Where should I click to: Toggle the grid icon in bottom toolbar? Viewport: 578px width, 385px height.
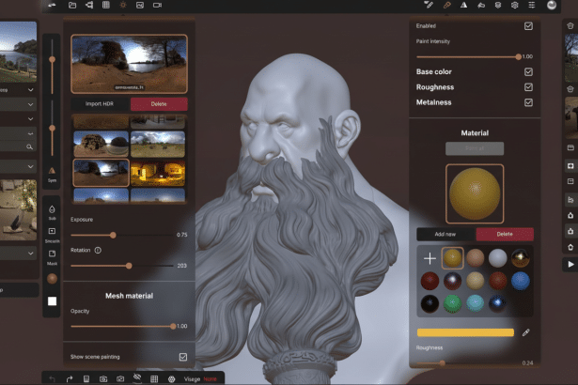tap(154, 378)
